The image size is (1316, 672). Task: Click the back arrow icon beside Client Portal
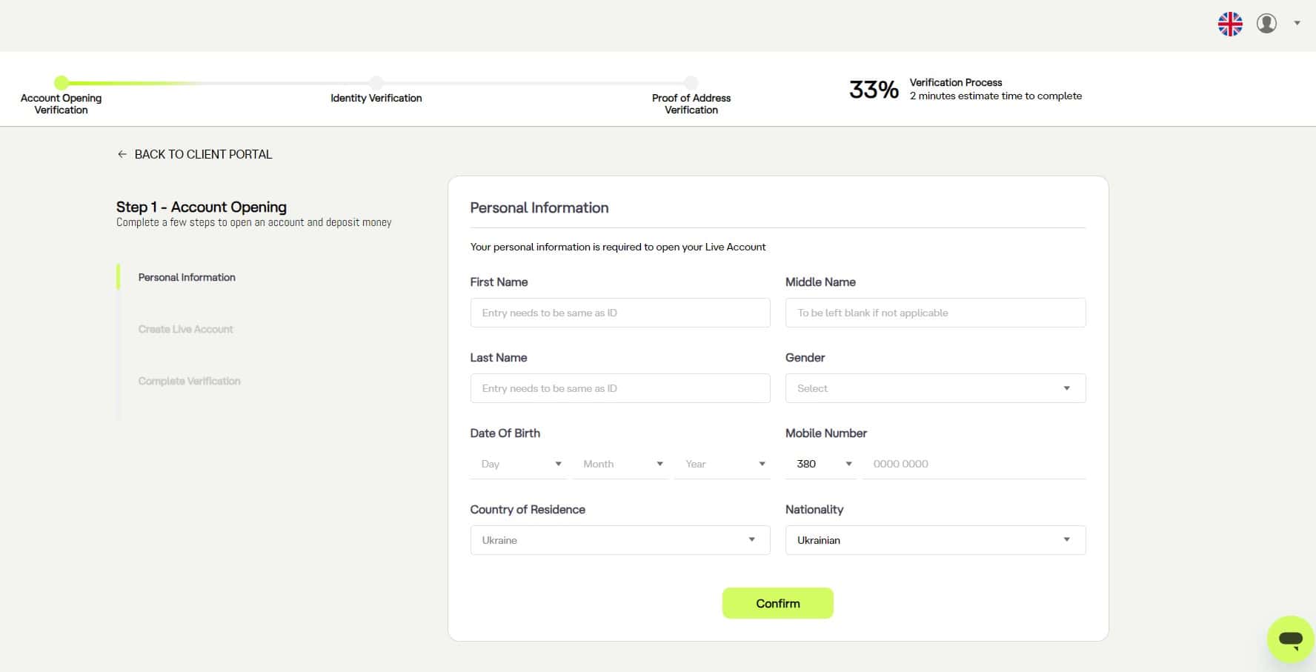122,154
